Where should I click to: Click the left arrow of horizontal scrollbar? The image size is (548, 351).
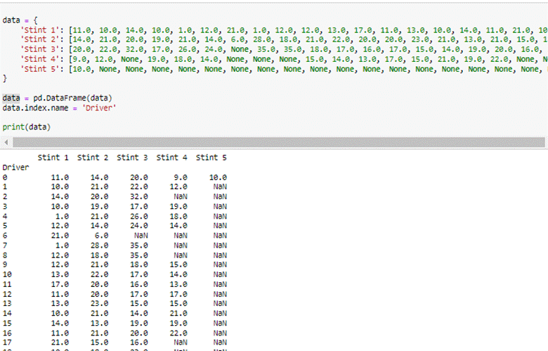click(6, 142)
